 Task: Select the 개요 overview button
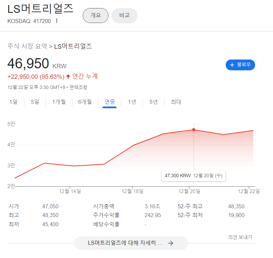[96, 16]
